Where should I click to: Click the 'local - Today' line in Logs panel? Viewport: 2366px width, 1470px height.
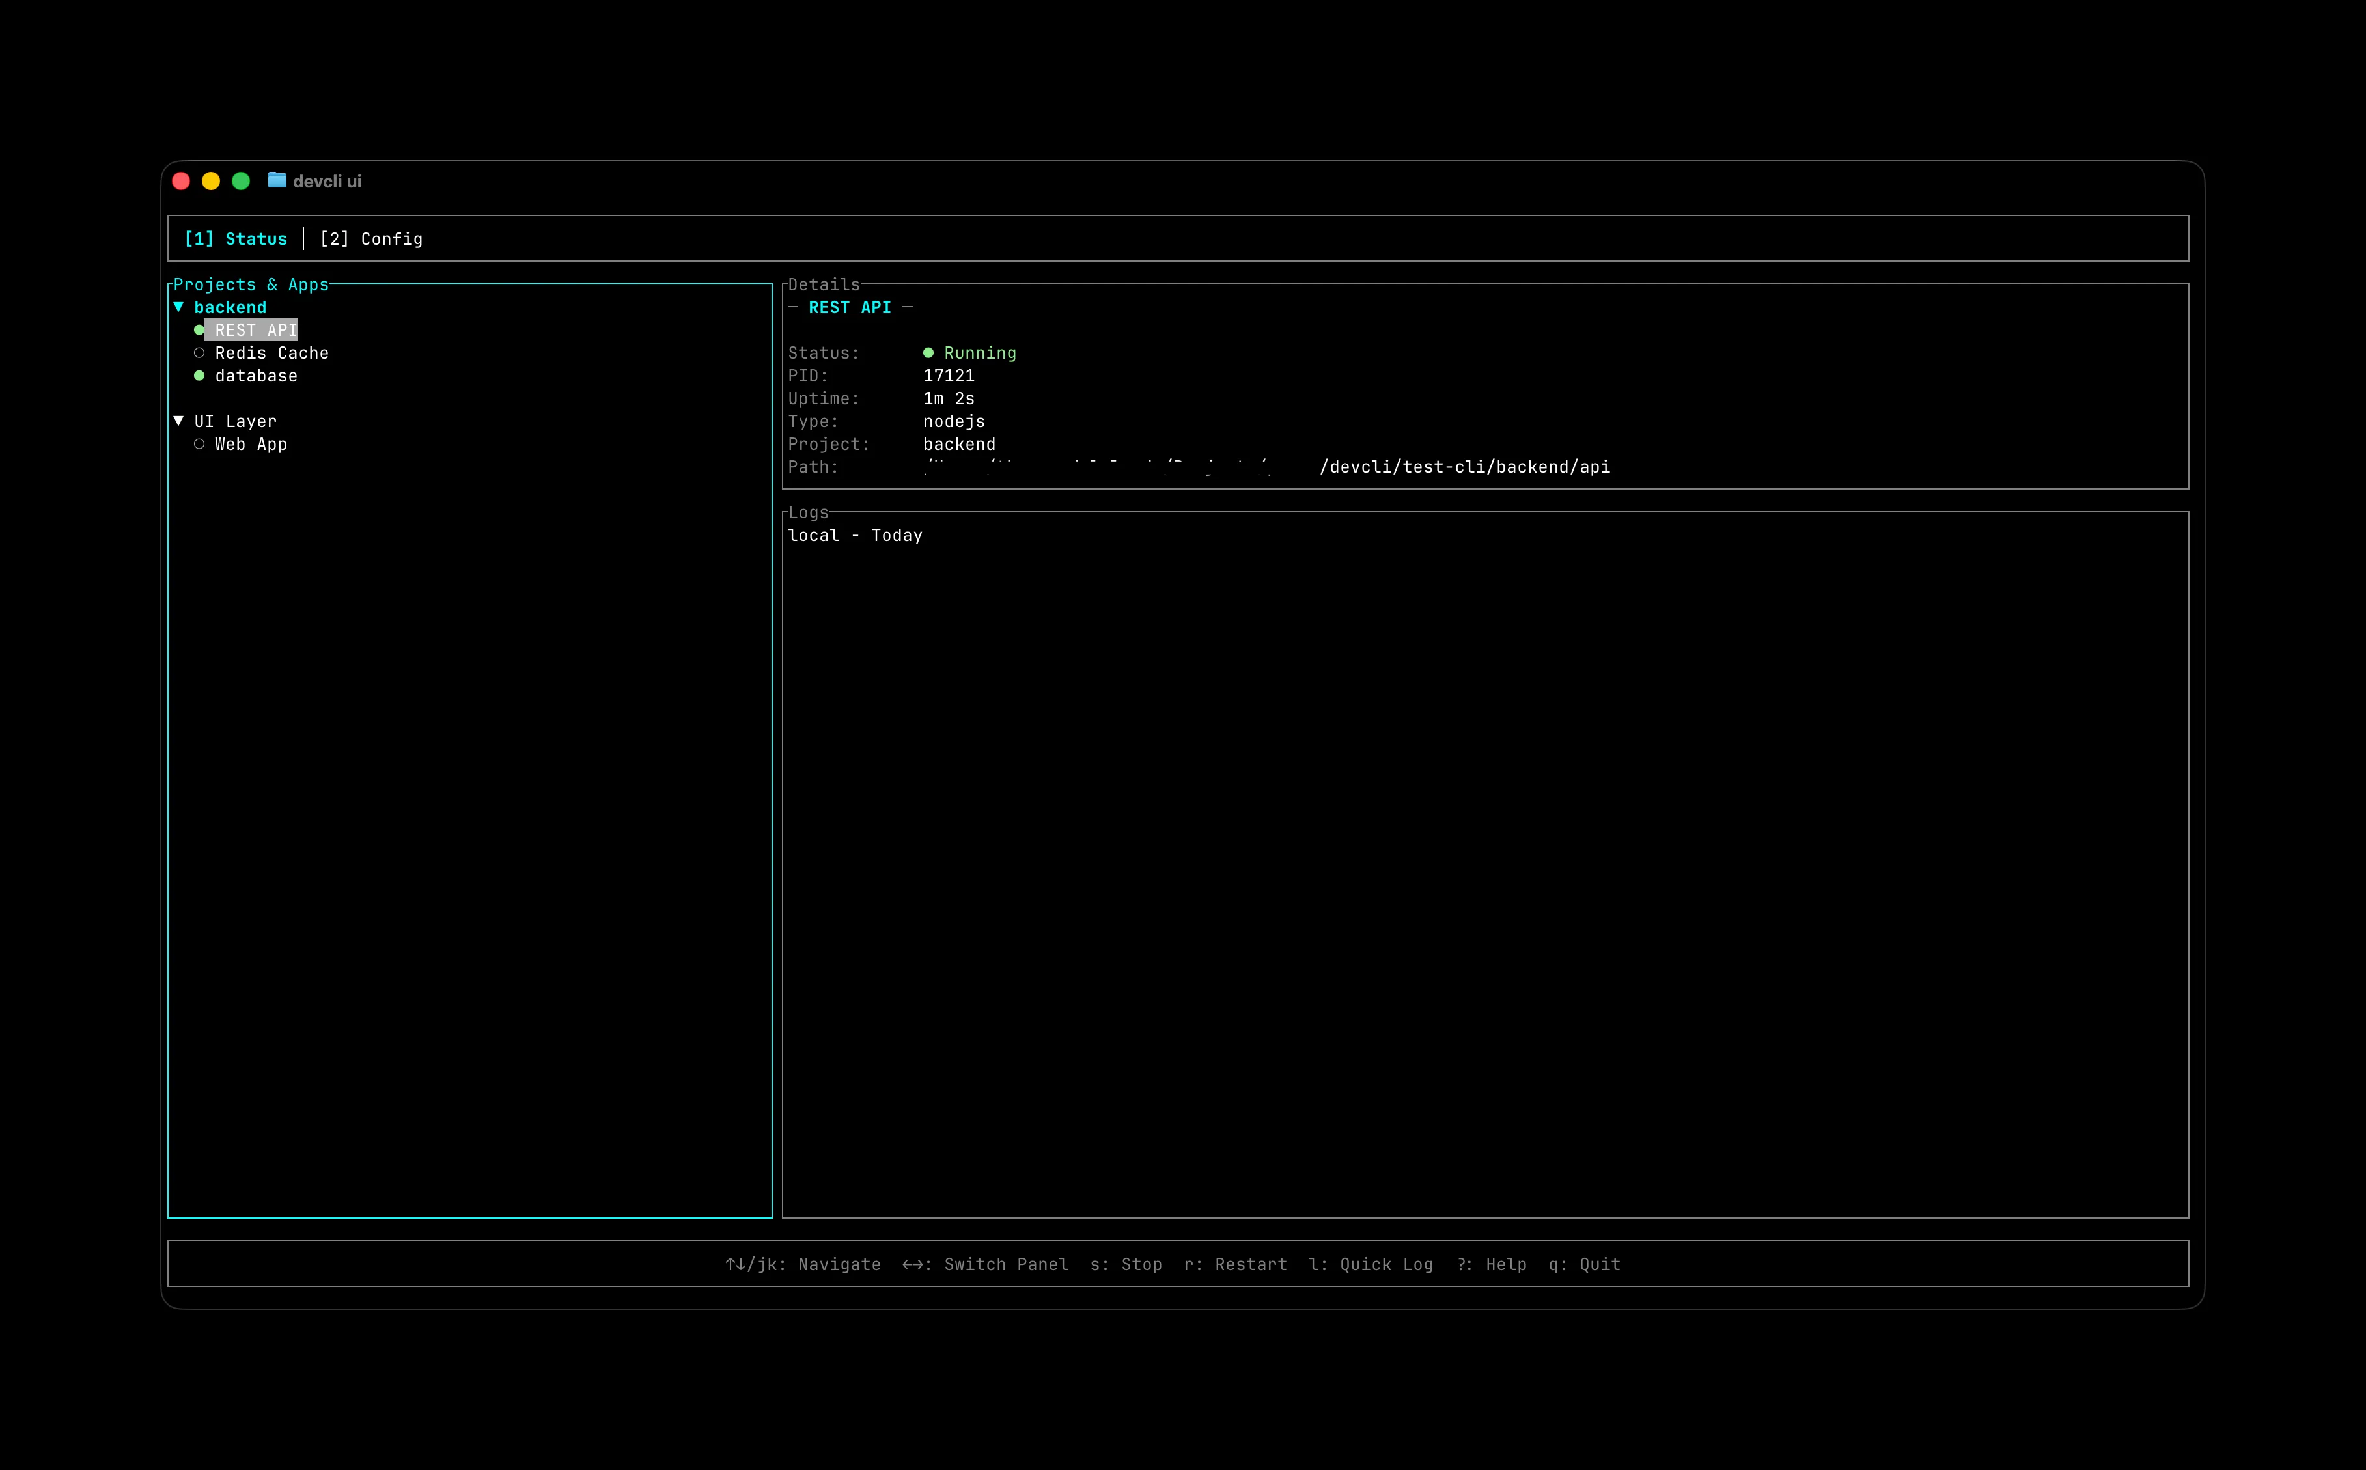(x=854, y=534)
